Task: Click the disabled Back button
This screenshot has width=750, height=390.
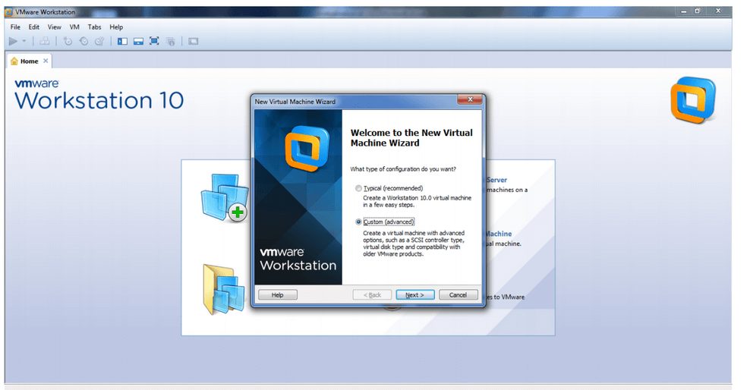Action: tap(372, 295)
